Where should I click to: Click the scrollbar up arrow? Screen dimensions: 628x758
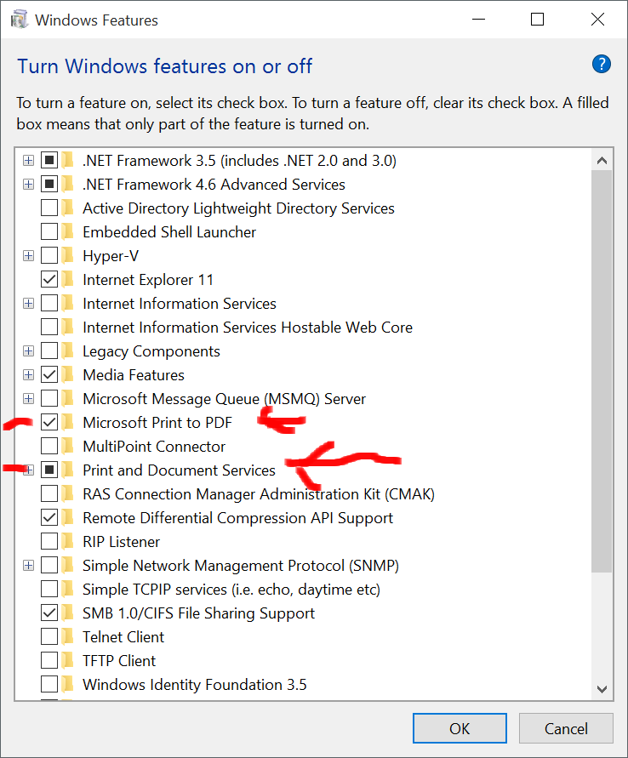pos(602,161)
